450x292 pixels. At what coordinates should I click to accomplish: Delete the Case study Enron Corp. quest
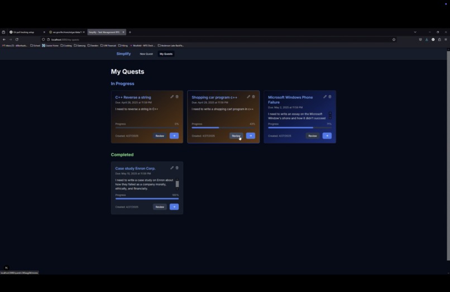[177, 167]
